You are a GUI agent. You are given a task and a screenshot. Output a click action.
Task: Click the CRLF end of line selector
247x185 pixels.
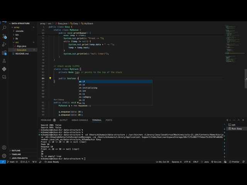click(196, 162)
